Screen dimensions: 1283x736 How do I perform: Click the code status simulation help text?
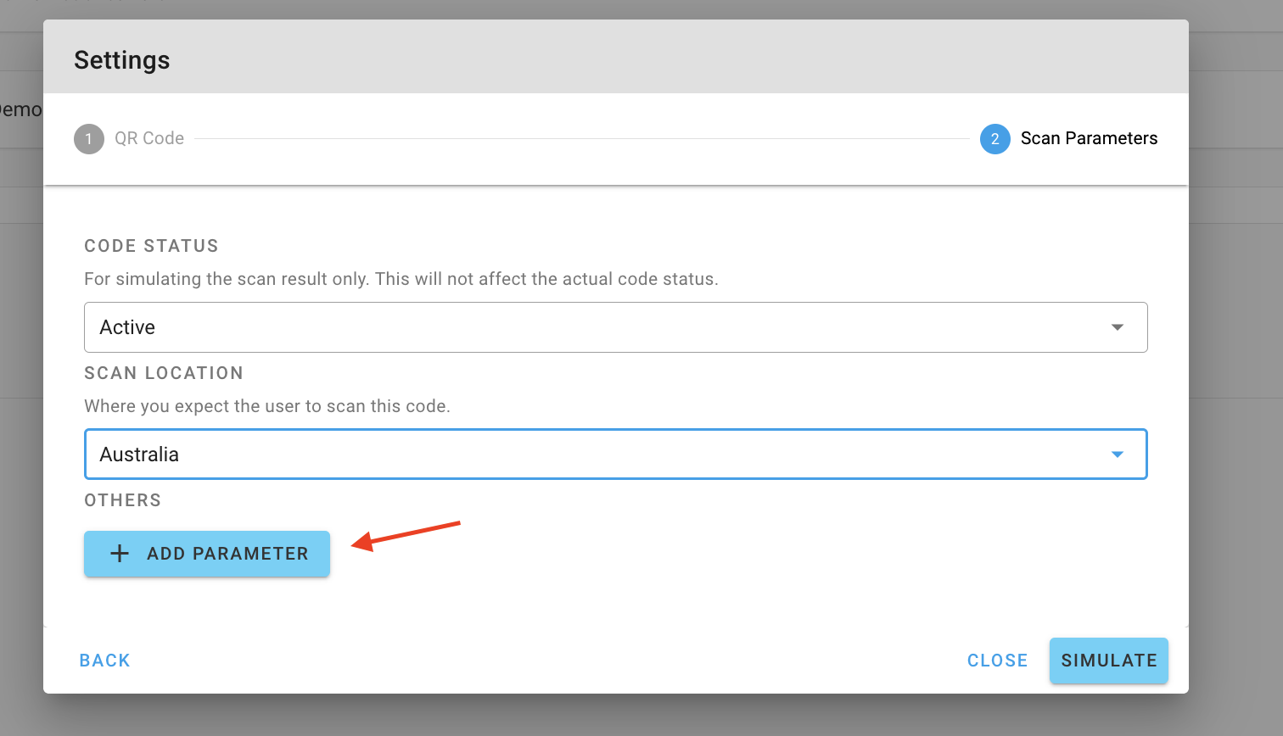401,279
